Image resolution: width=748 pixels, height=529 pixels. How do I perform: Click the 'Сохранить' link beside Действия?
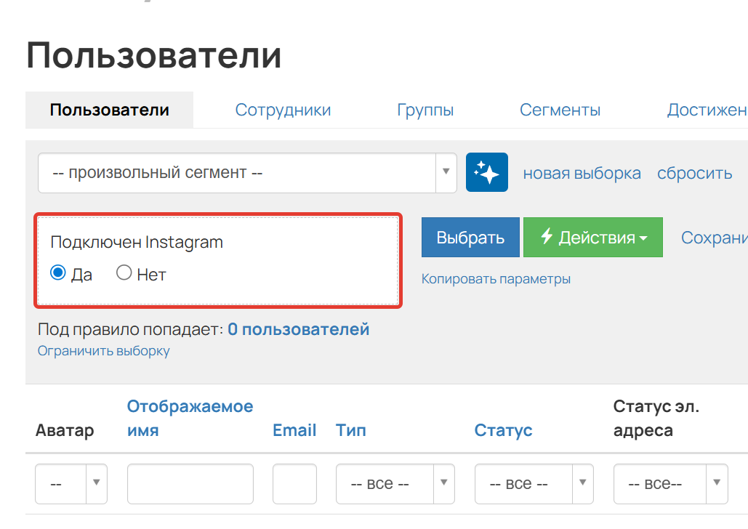pyautogui.click(x=714, y=237)
